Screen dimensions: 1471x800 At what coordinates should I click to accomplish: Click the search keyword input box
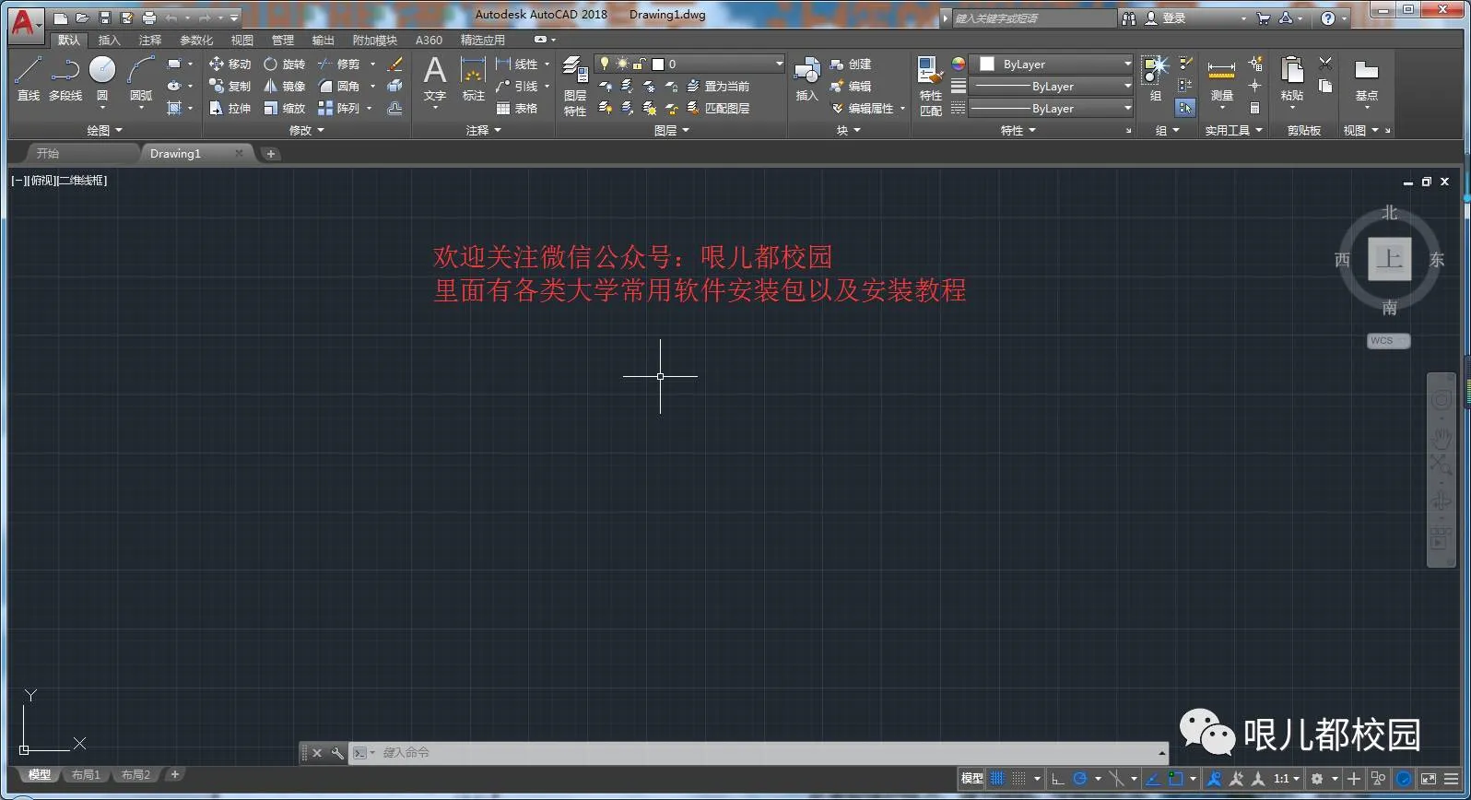(1033, 18)
